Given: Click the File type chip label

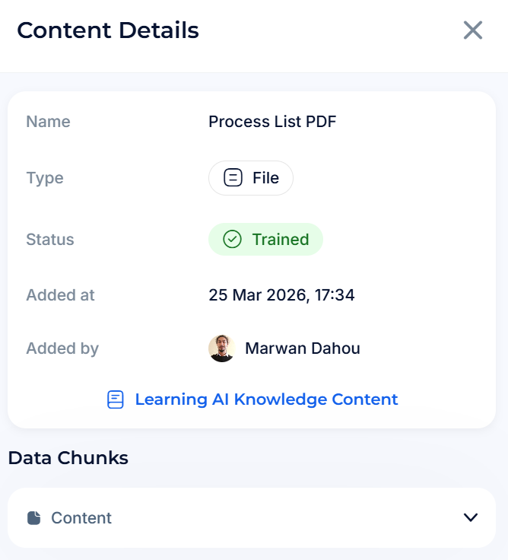Looking at the screenshot, I should (265, 178).
